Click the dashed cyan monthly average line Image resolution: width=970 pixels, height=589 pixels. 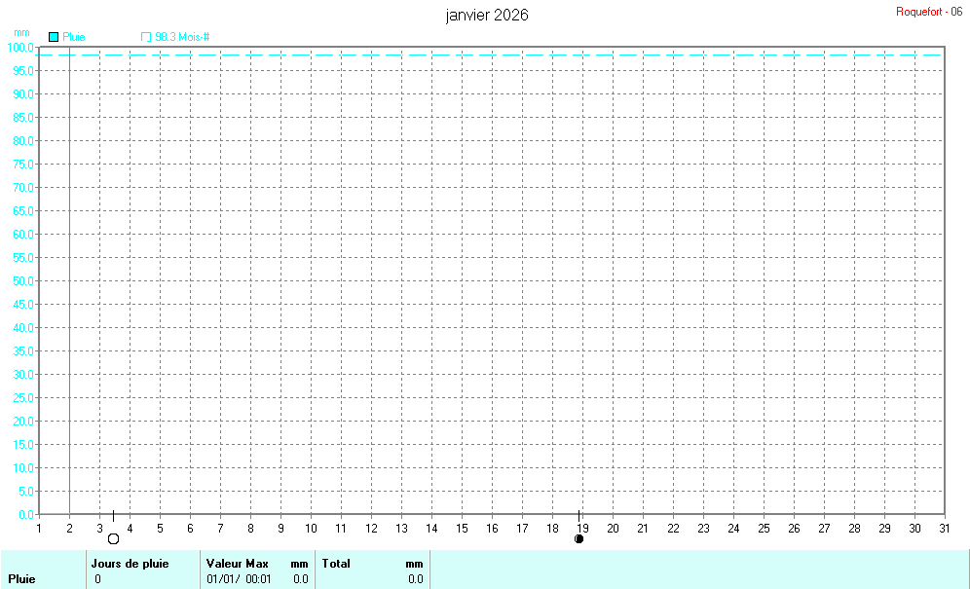pyautogui.click(x=487, y=55)
